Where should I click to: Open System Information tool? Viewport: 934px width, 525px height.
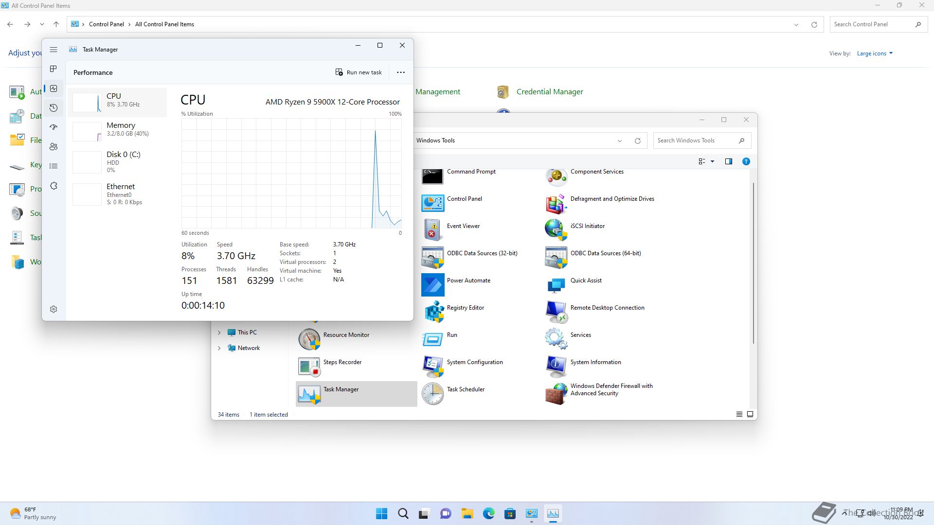[x=583, y=366]
